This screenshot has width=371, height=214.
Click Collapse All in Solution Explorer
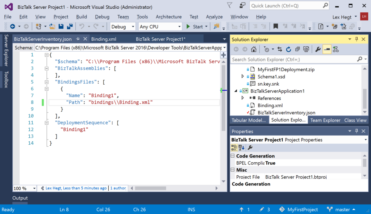pyautogui.click(x=297, y=50)
